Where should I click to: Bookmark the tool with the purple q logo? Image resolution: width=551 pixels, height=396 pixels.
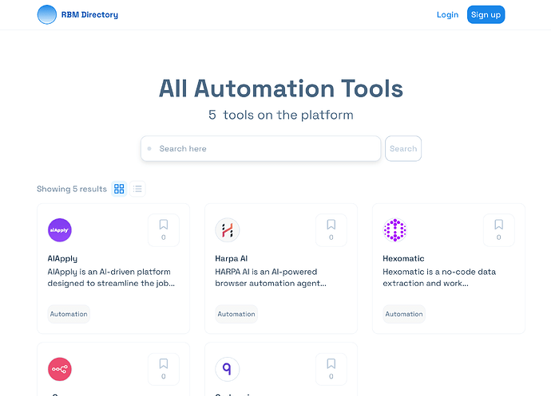[x=331, y=369]
